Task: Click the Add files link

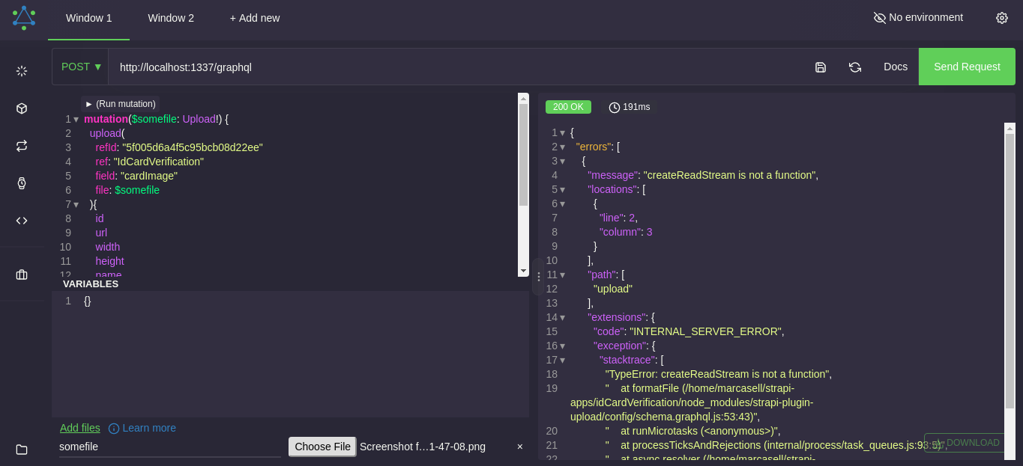Action: 79,428
